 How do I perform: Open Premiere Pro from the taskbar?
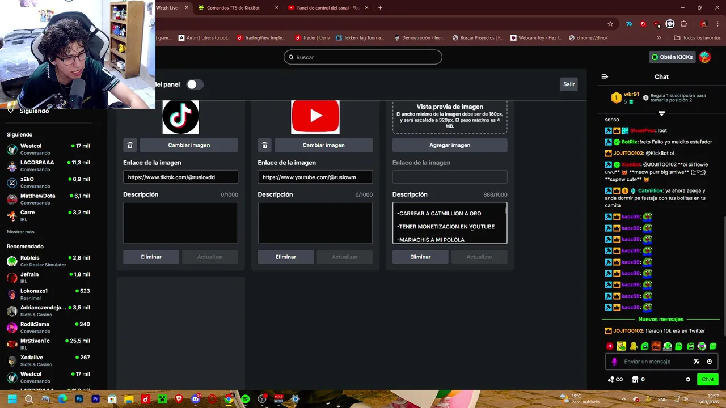95,399
